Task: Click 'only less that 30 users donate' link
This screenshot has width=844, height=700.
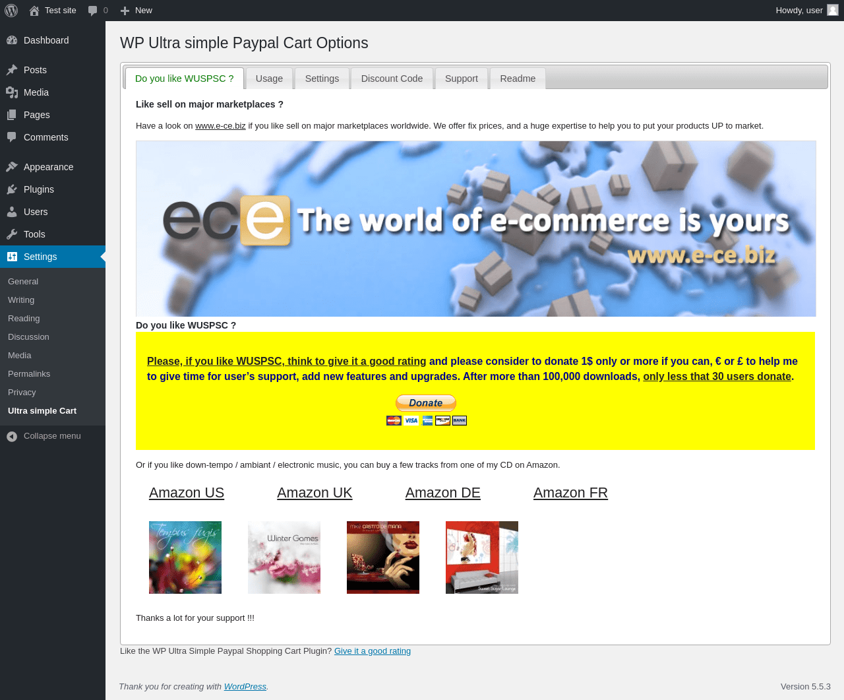Action: (717, 376)
